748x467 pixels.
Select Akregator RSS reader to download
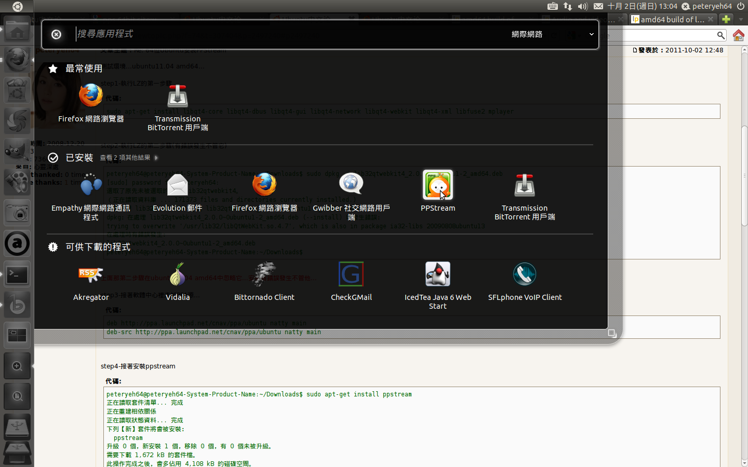pyautogui.click(x=91, y=282)
